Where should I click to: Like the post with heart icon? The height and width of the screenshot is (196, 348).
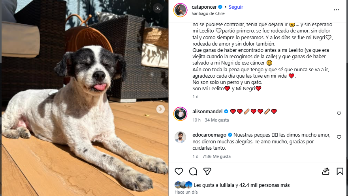pyautogui.click(x=179, y=171)
